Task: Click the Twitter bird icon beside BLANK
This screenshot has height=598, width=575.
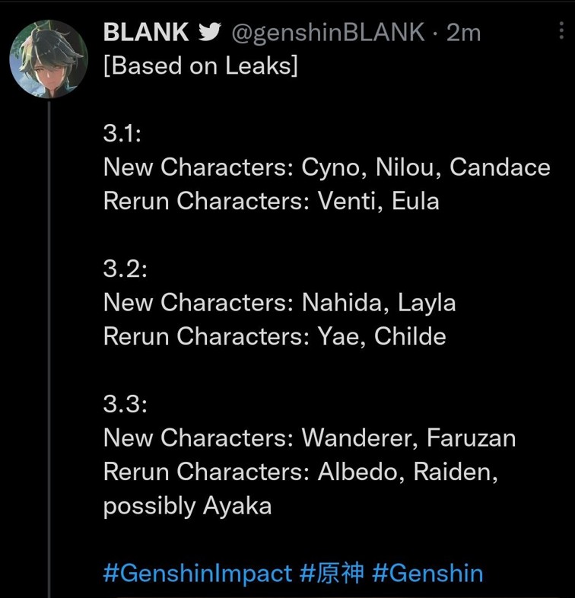Action: (x=208, y=32)
